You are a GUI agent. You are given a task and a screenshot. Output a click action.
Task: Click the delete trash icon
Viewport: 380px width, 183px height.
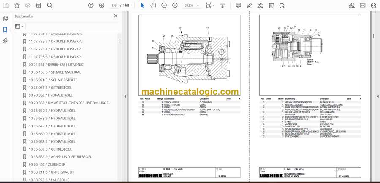point(271,5)
